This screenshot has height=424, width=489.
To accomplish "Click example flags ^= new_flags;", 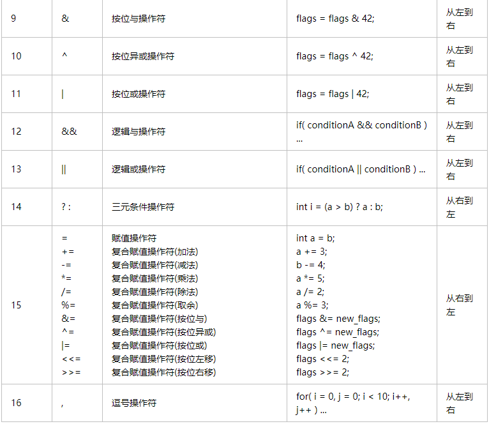I will (338, 332).
